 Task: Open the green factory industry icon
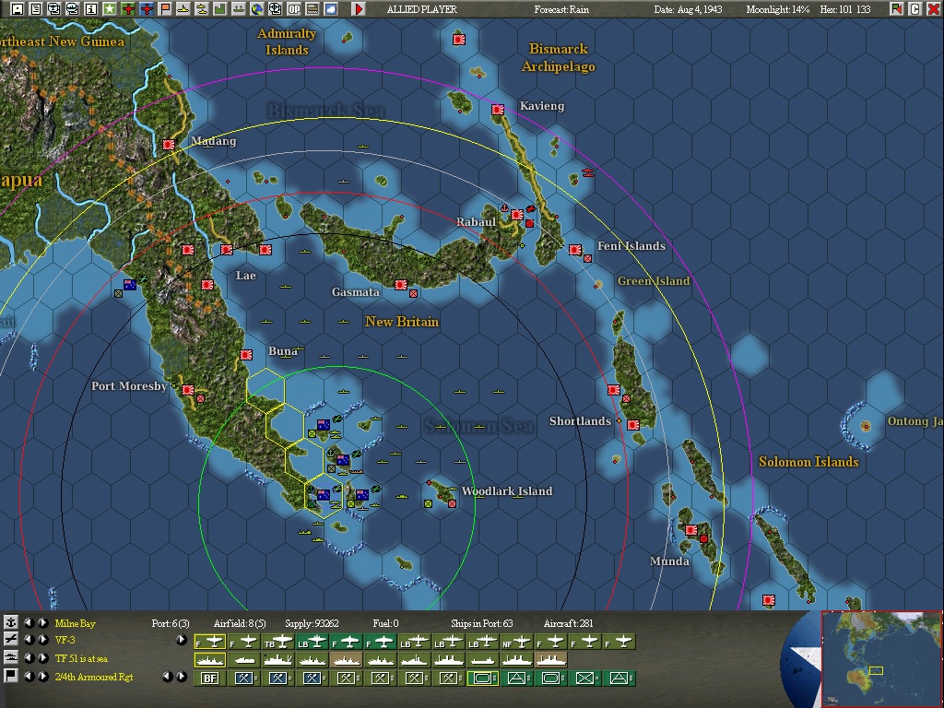click(x=220, y=9)
